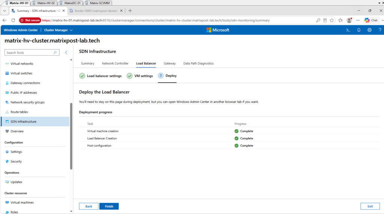Image resolution: width=384 pixels, height=214 pixels.
Task: Click the browser refresh icon
Action: click(x=13, y=20)
